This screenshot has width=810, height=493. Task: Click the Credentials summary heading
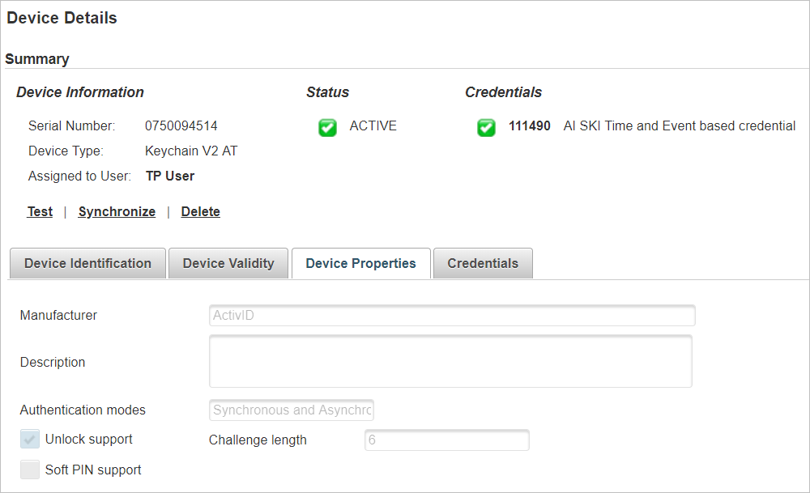pyautogui.click(x=504, y=92)
